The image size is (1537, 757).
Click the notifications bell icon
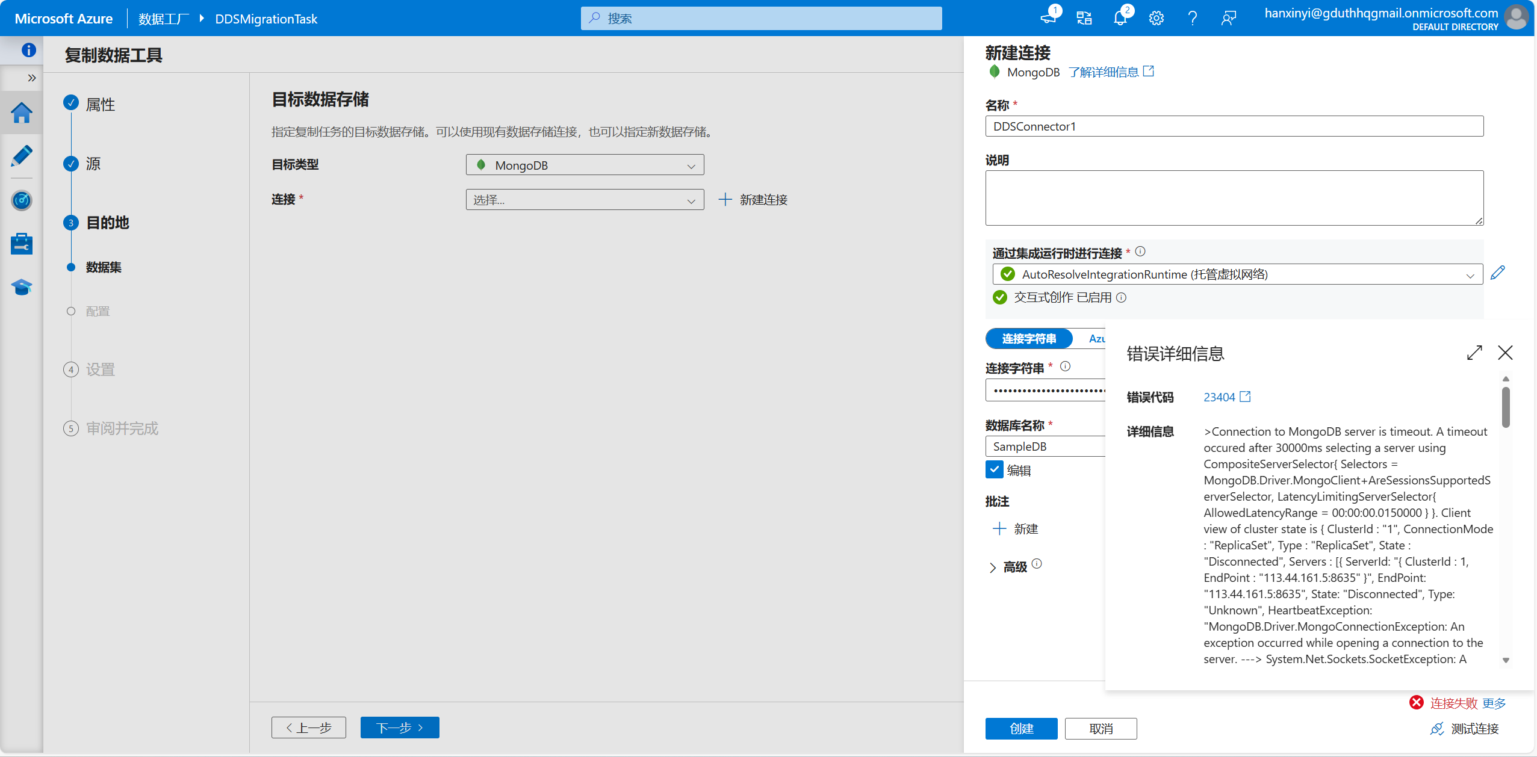pyautogui.click(x=1120, y=18)
